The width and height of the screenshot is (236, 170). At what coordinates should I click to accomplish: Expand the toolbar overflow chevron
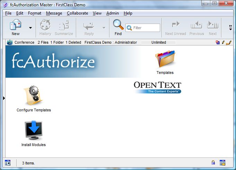click(x=230, y=27)
